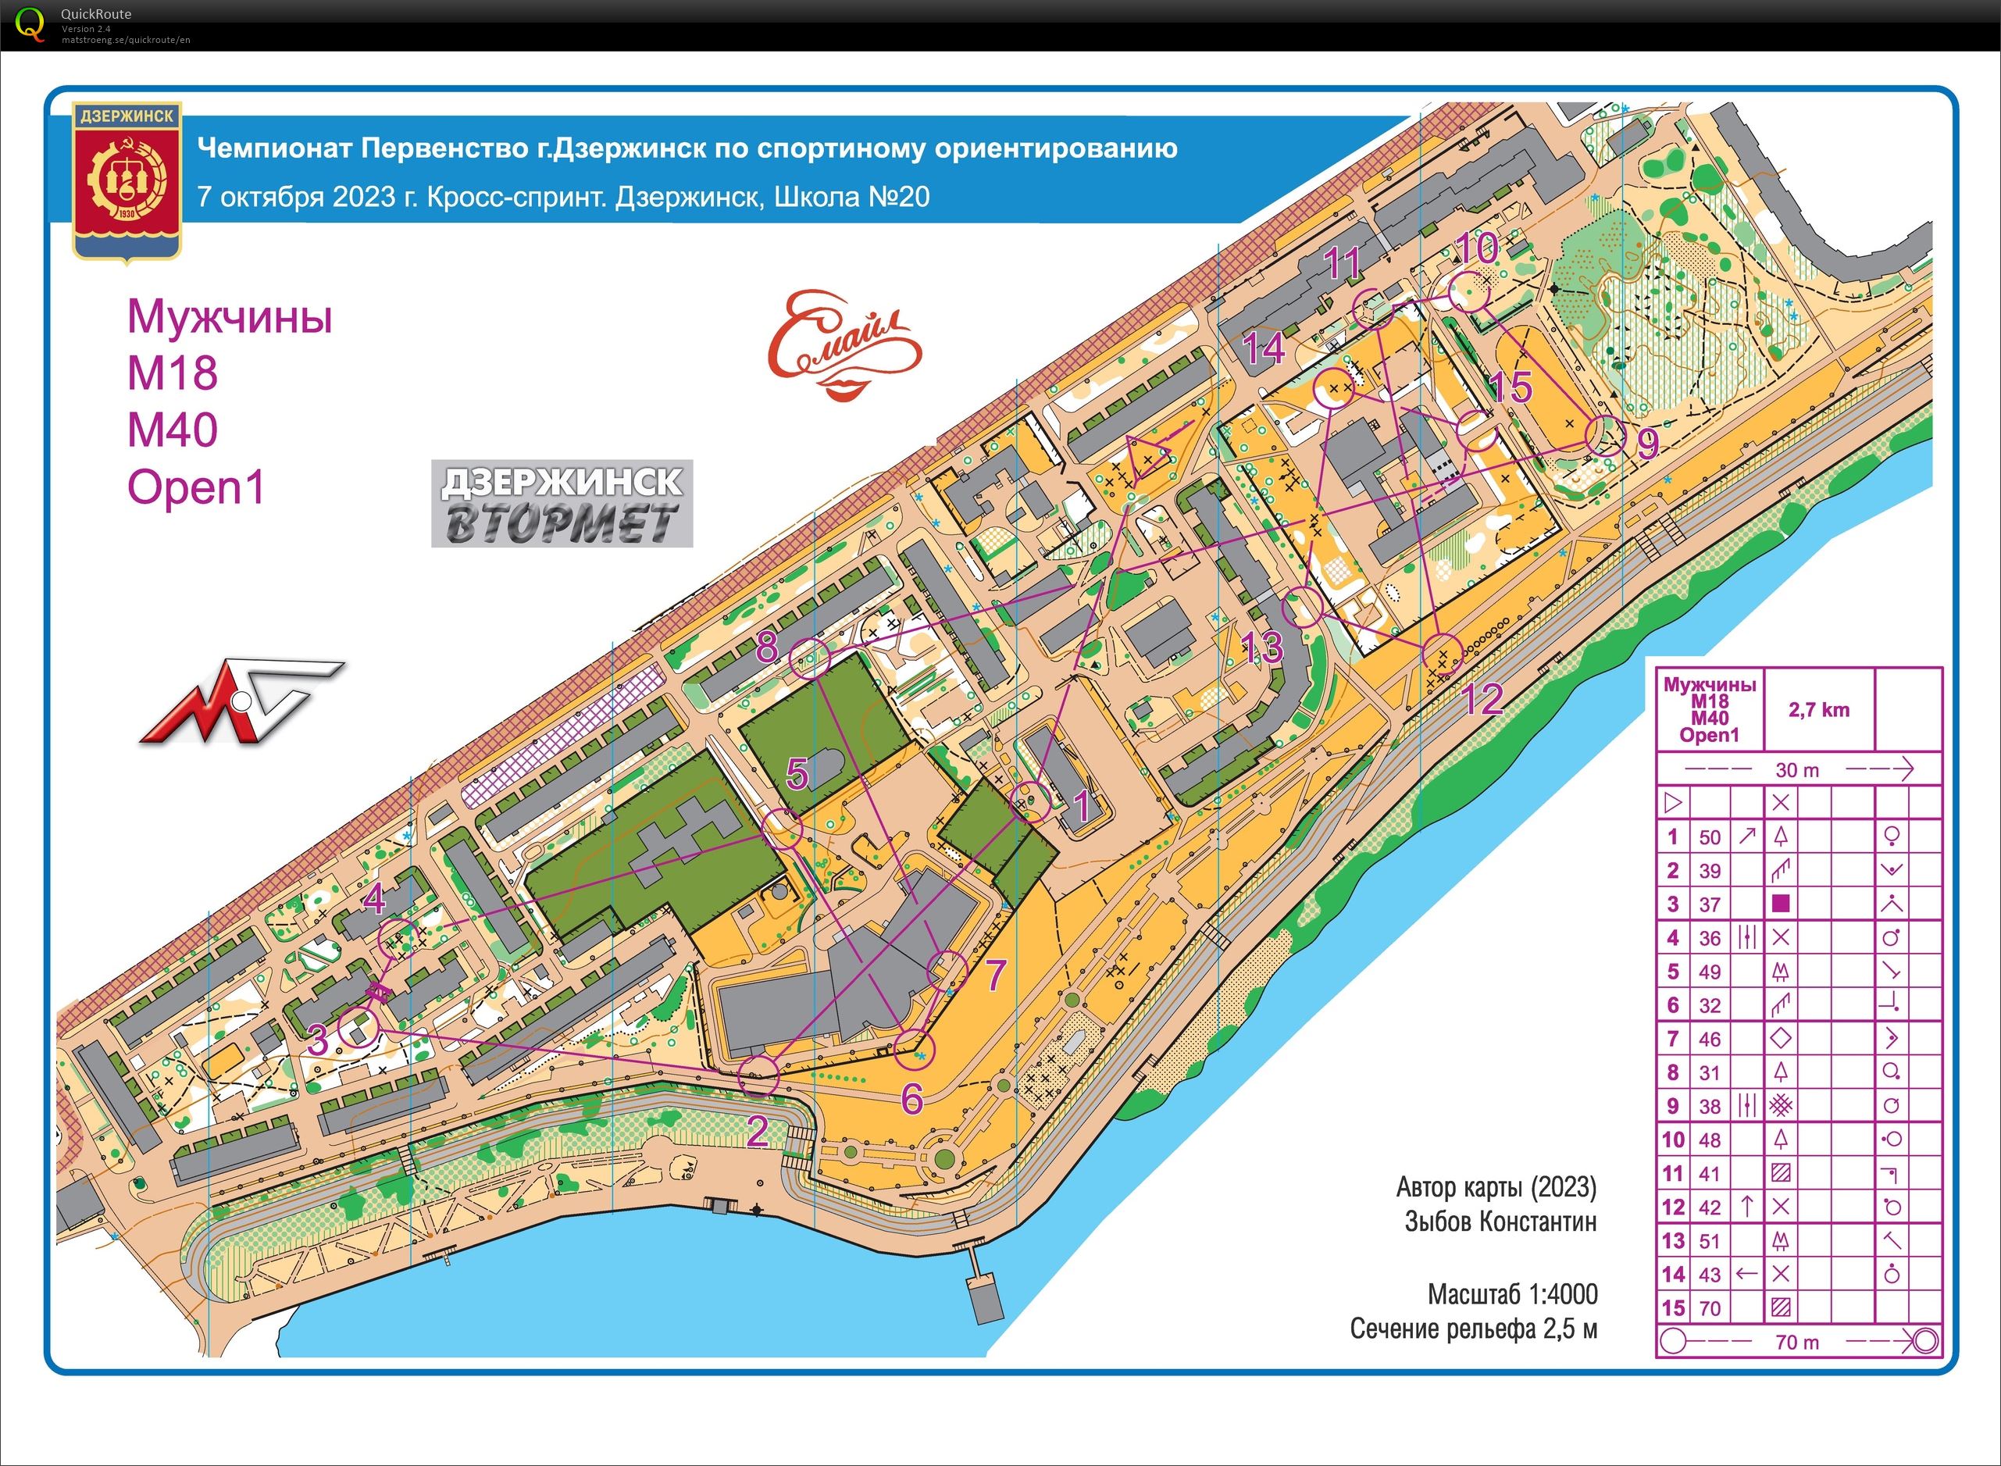2001x1466 pixels.
Task: Click control code 70 in description row 15
Action: coord(1710,1308)
